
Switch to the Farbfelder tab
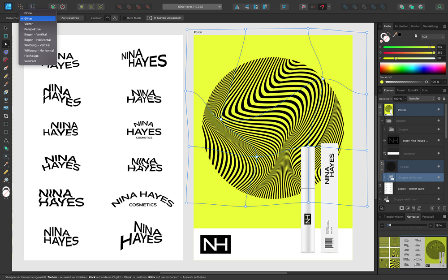tap(401, 26)
